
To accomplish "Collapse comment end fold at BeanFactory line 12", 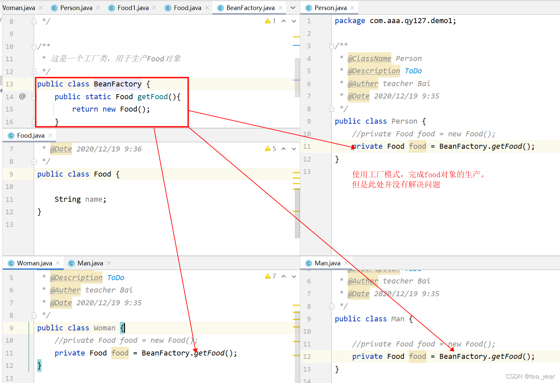I will click(34, 71).
